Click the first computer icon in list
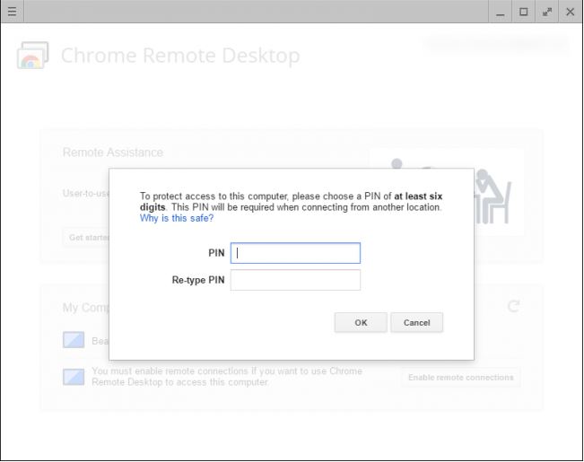584x462 pixels. (74, 341)
